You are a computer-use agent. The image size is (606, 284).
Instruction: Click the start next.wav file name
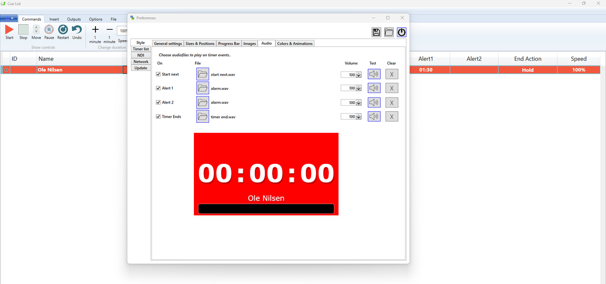223,74
